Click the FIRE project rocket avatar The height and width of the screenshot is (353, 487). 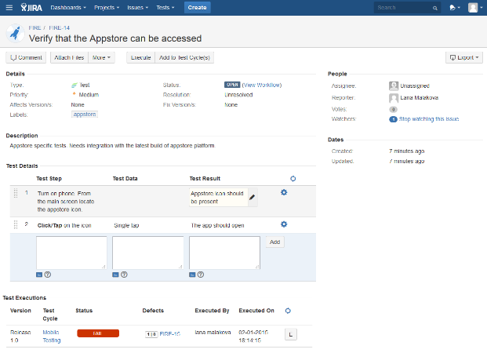(x=15, y=33)
